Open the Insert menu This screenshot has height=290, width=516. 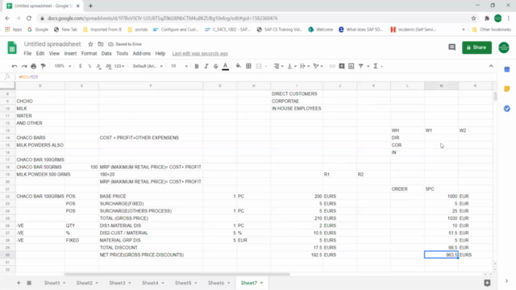click(70, 53)
